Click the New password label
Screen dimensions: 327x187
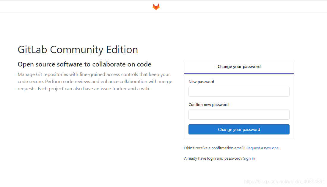point(201,82)
